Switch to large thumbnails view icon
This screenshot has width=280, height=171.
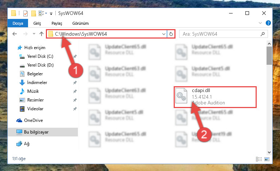coord(267,159)
